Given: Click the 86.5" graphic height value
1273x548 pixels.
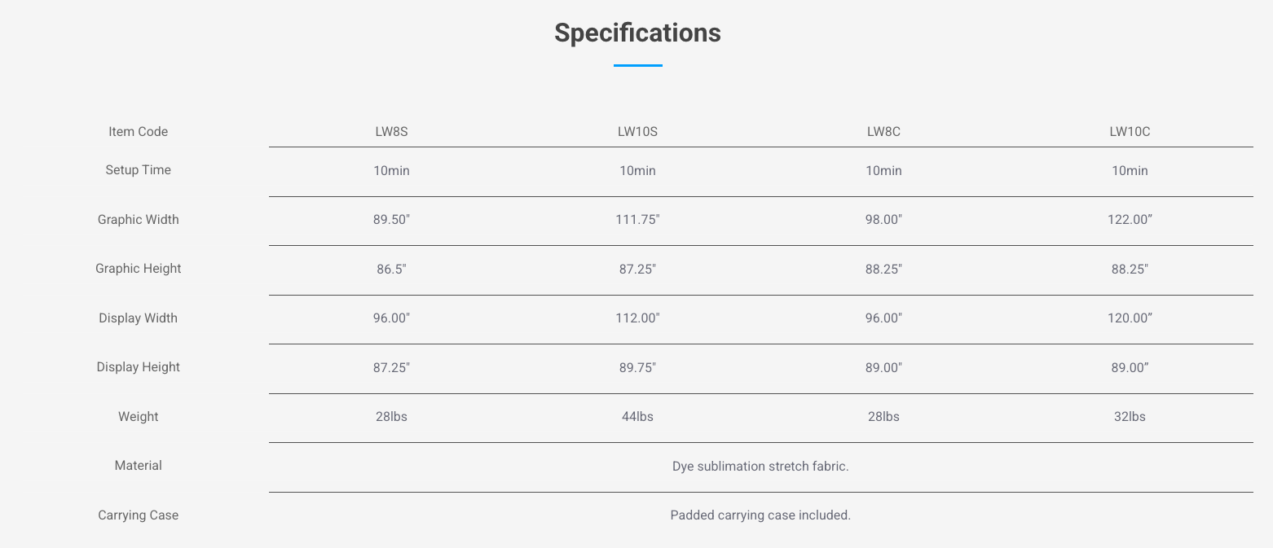Looking at the screenshot, I should [391, 270].
